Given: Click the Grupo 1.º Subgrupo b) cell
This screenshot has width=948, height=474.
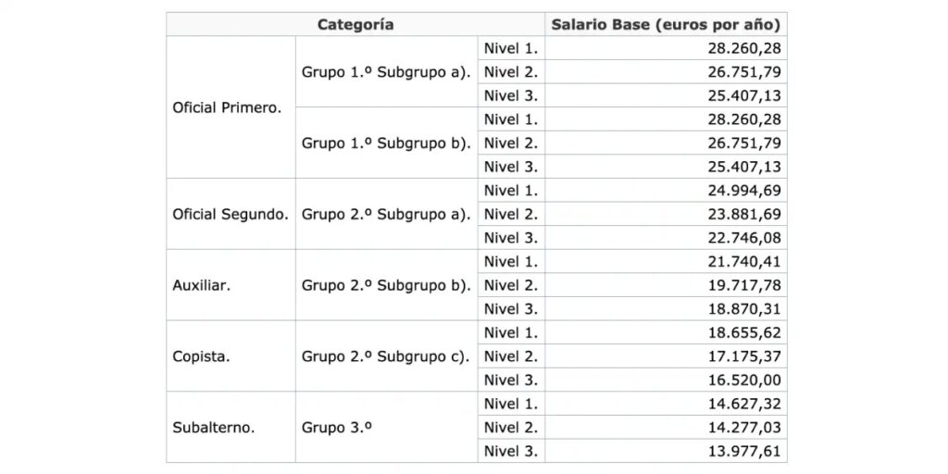Looking at the screenshot, I should click(x=386, y=143).
